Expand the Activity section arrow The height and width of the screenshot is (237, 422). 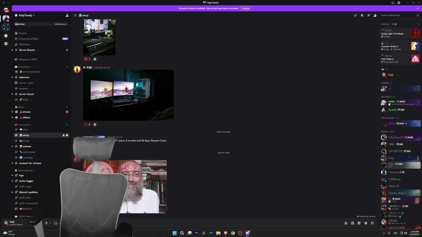point(418,24)
